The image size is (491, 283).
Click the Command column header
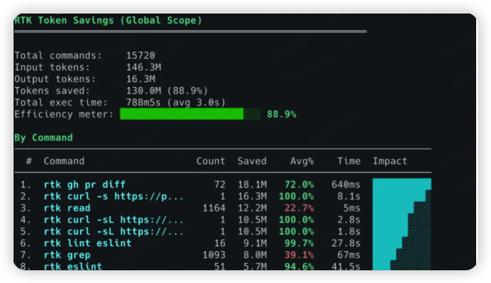(x=64, y=161)
